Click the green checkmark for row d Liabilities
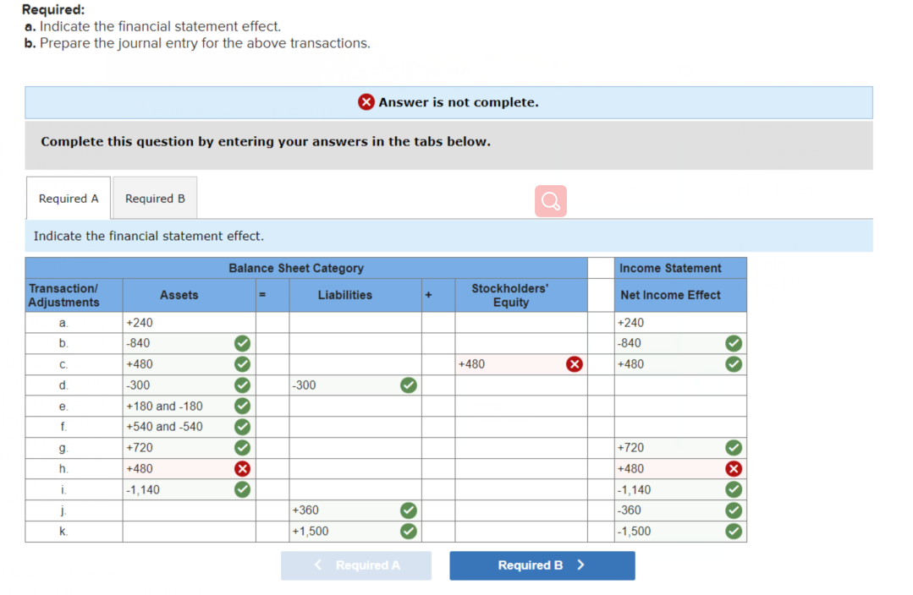Screen dimensions: 913x595 click(408, 385)
